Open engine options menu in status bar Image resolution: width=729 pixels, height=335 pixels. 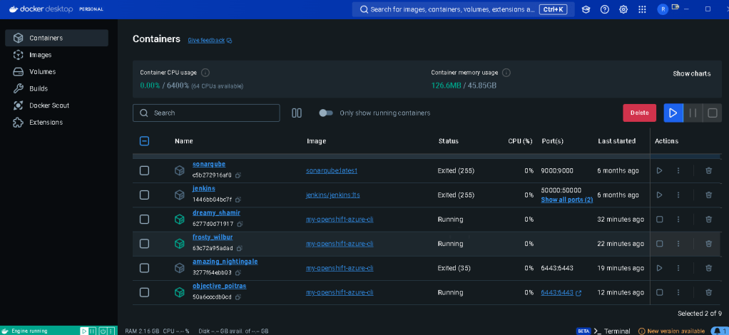click(112, 331)
